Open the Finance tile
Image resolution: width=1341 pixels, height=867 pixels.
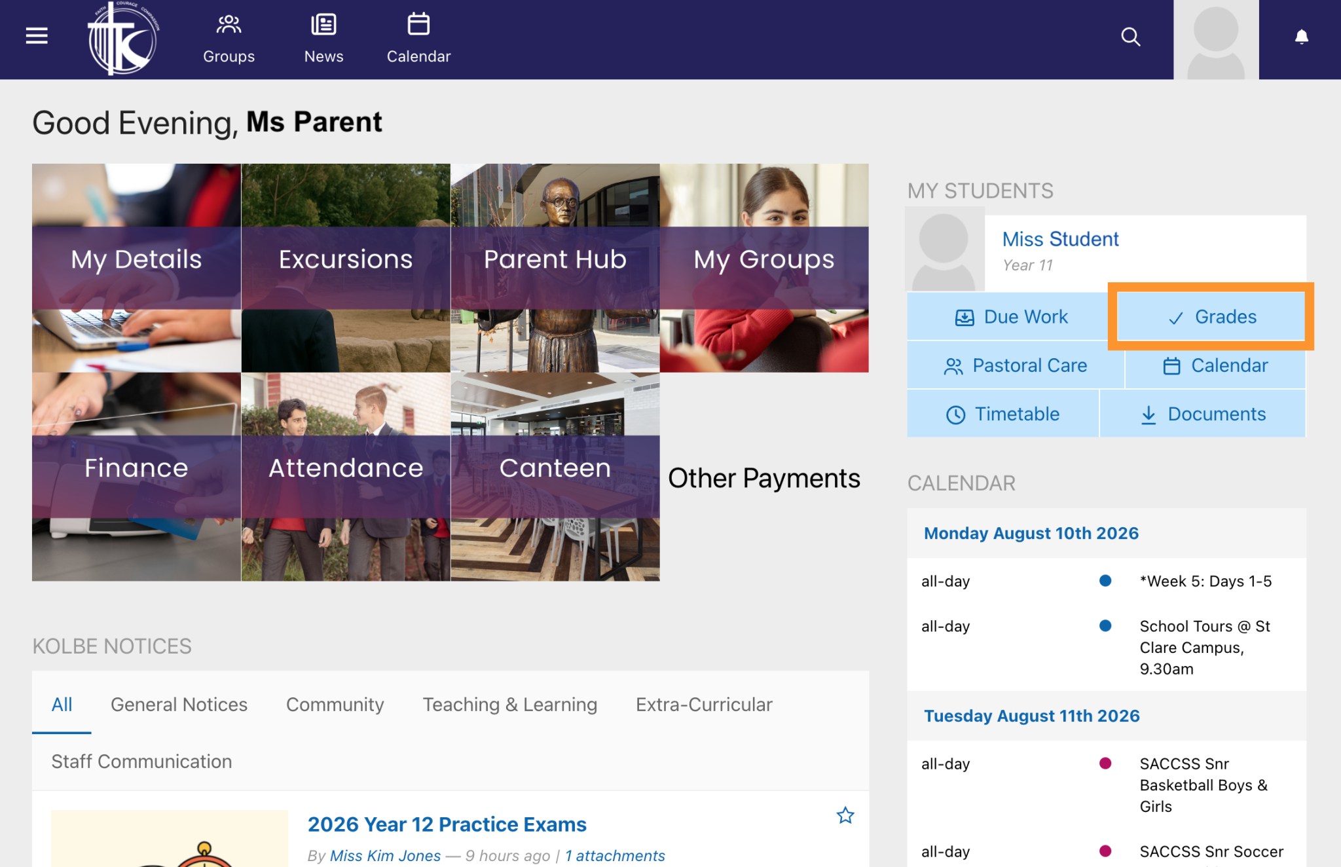coord(136,477)
